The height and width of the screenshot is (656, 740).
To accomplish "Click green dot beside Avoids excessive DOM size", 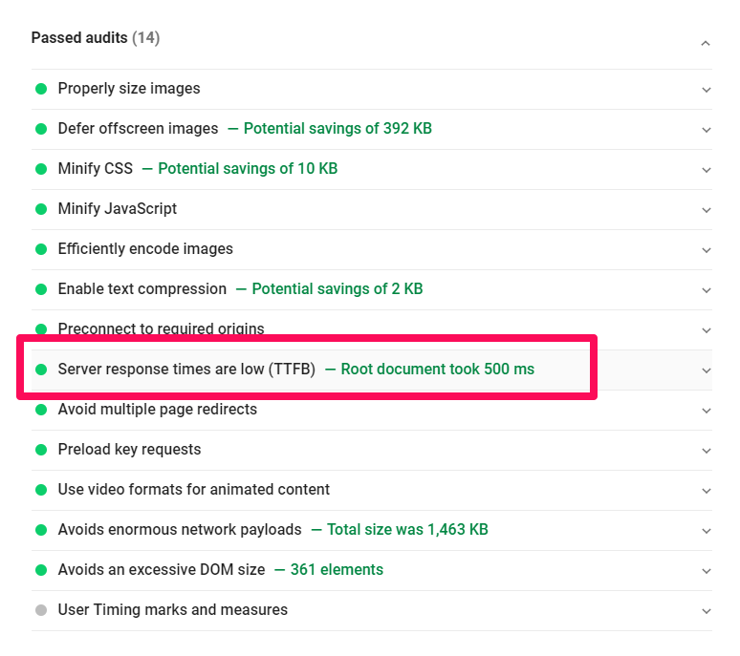I will pyautogui.click(x=41, y=570).
